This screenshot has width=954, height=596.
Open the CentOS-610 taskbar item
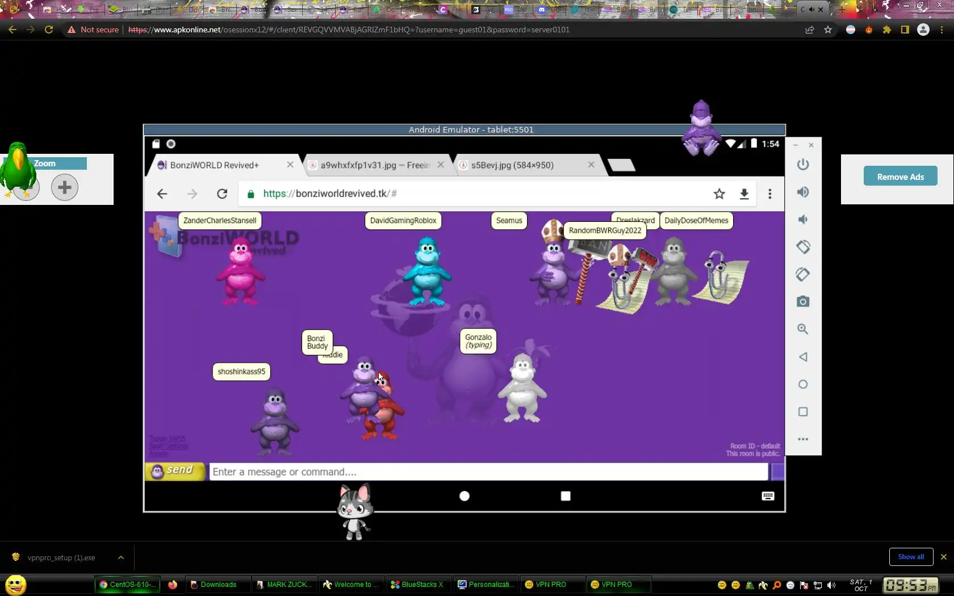pyautogui.click(x=128, y=585)
